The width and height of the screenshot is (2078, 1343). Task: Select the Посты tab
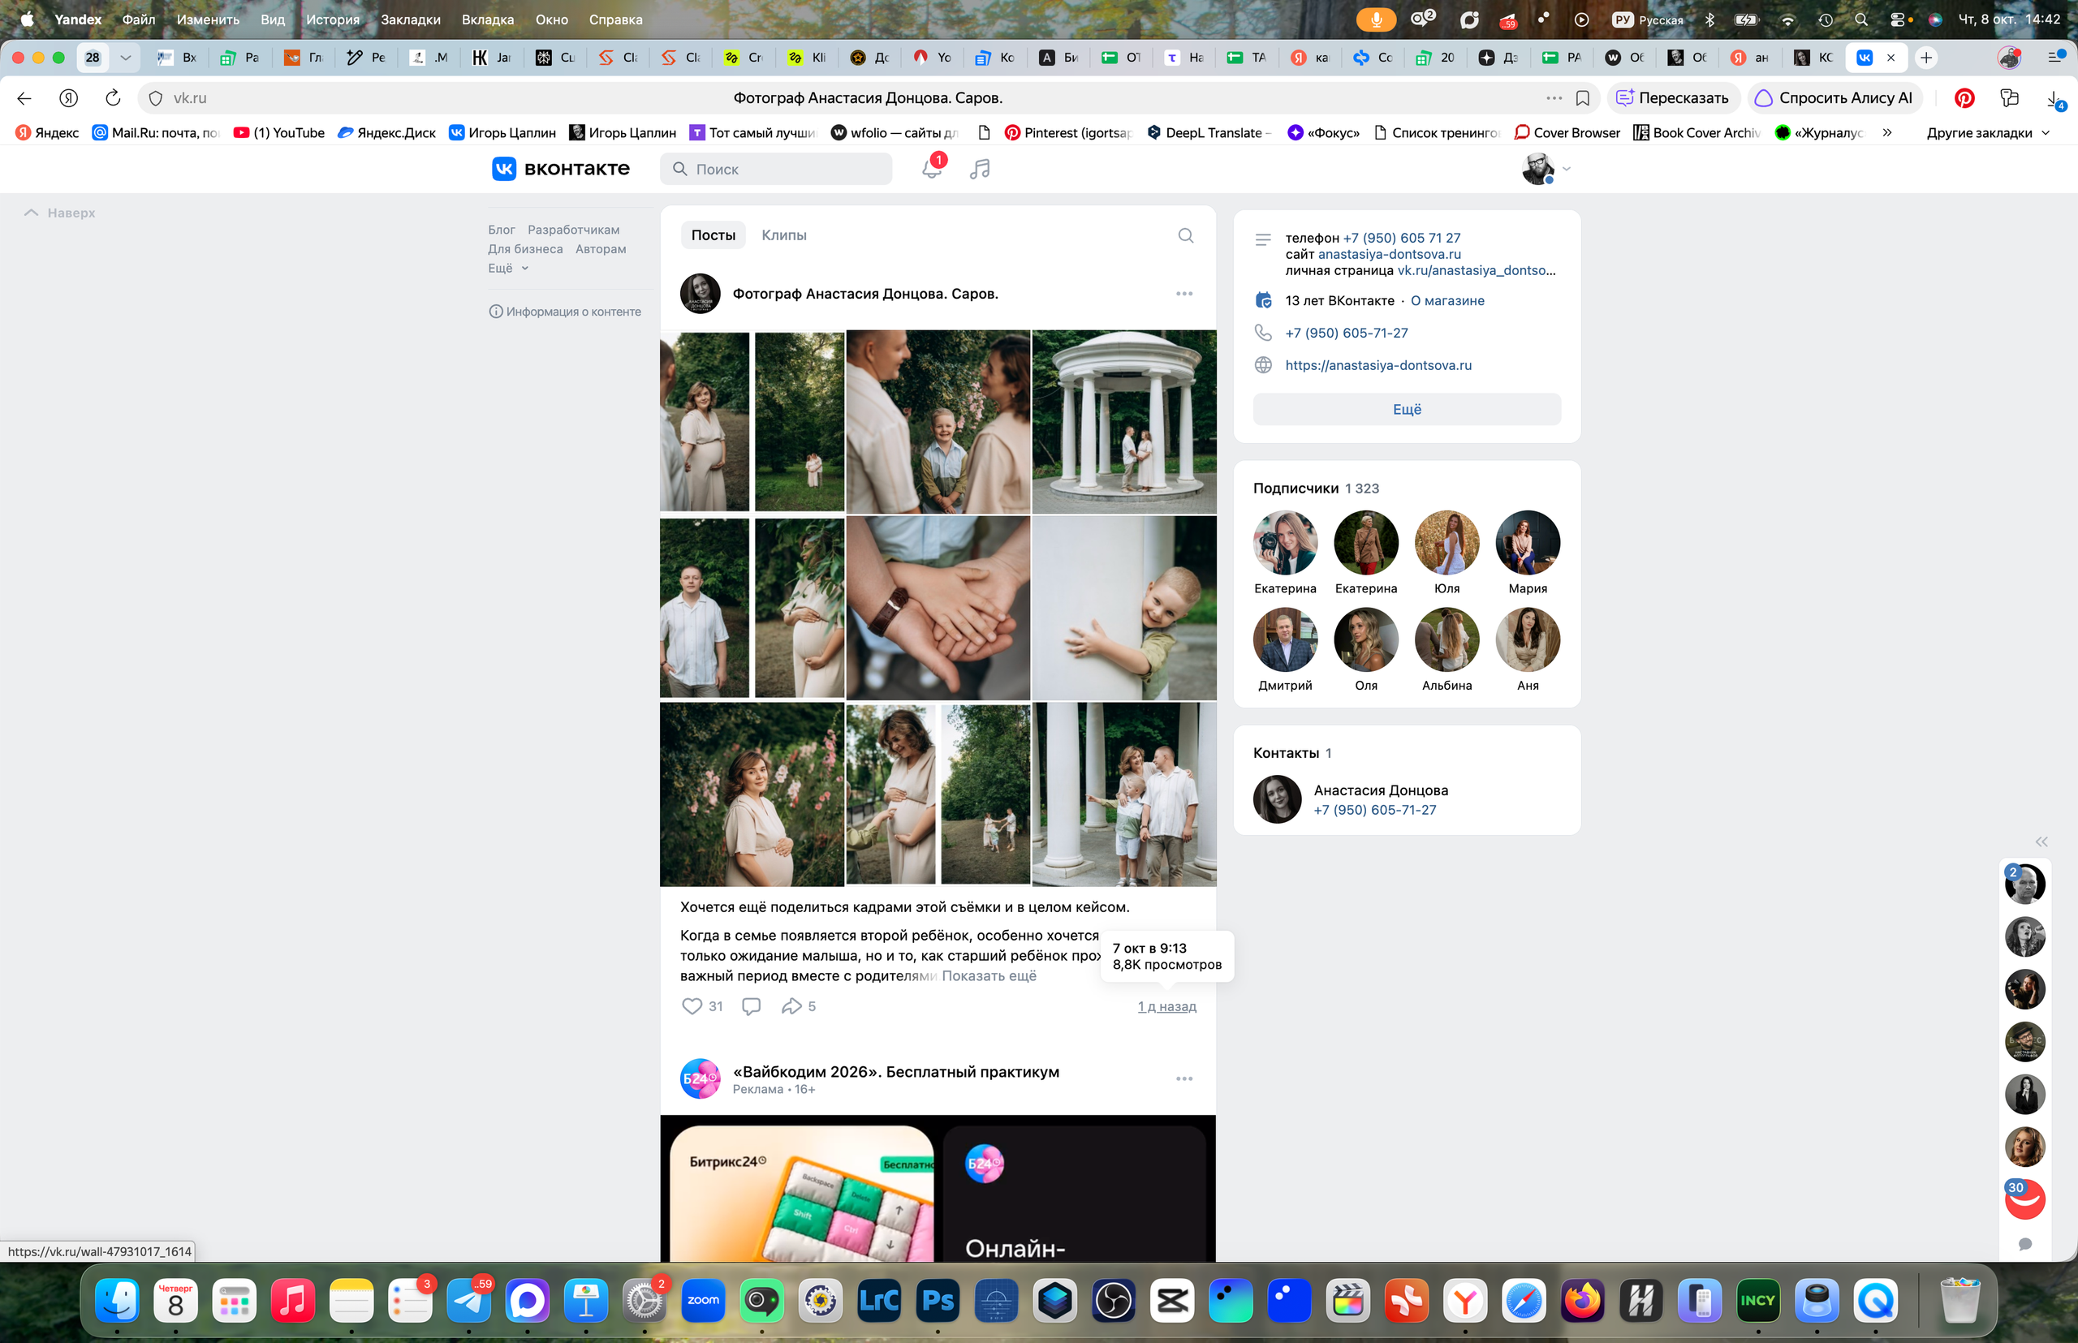[x=713, y=235]
